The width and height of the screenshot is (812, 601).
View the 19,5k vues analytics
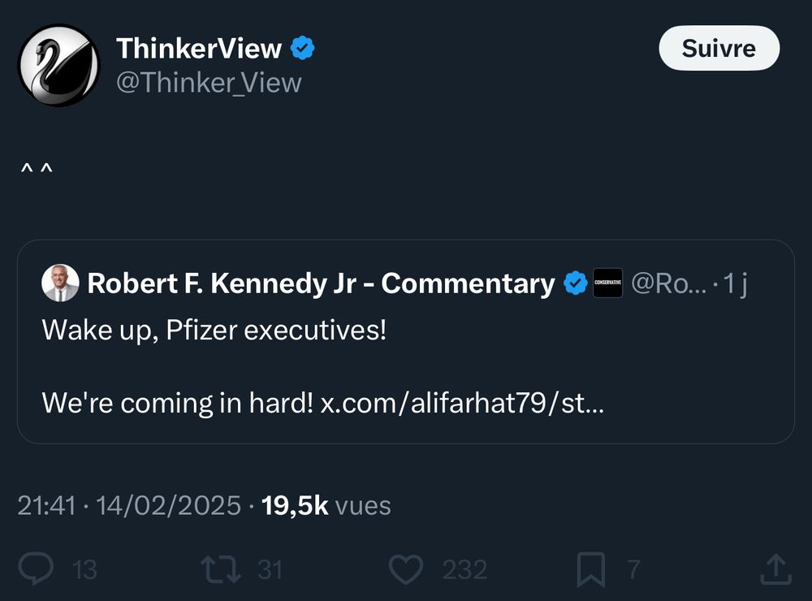326,506
